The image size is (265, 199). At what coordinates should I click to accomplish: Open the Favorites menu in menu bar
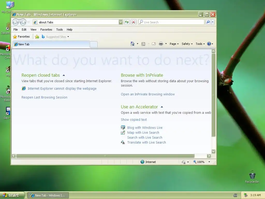46,30
